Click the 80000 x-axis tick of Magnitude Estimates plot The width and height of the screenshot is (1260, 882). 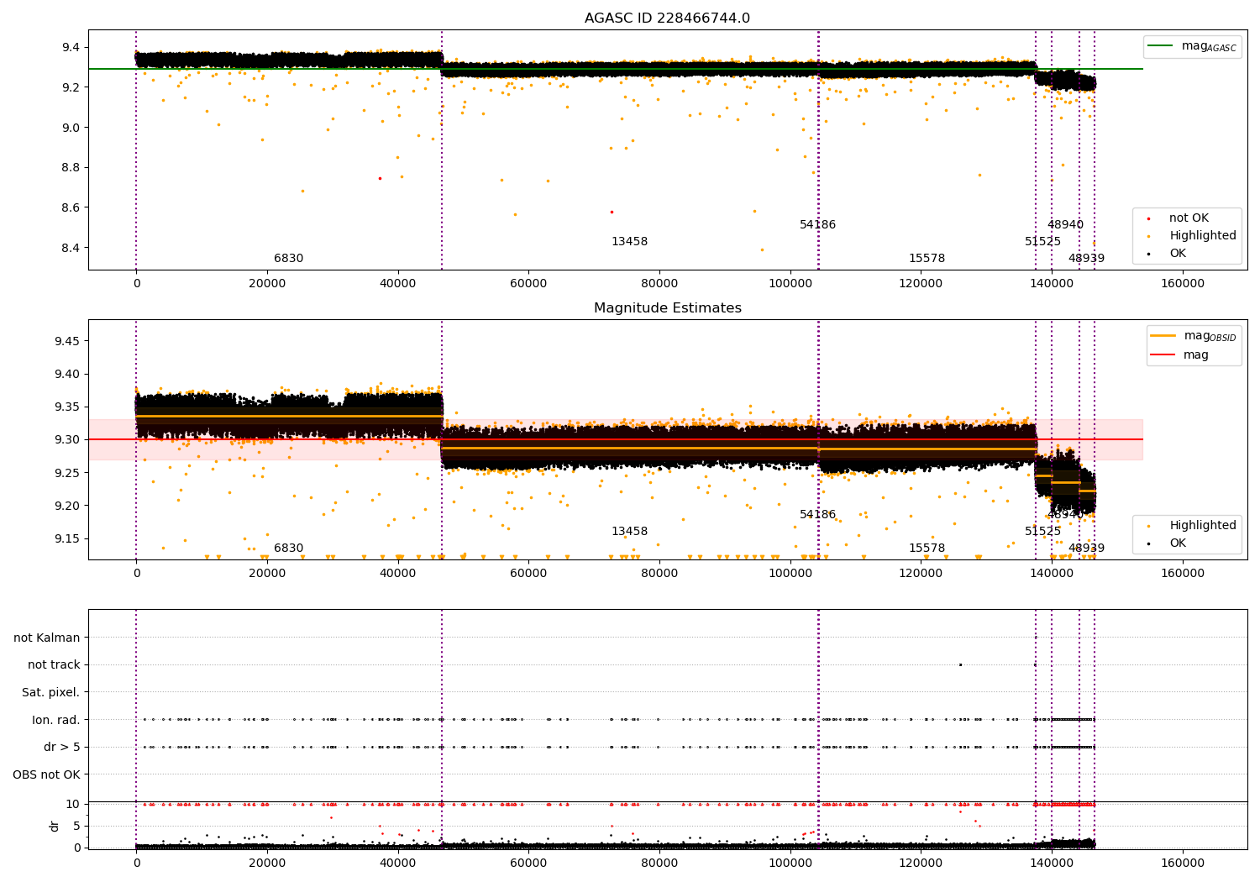tap(659, 574)
